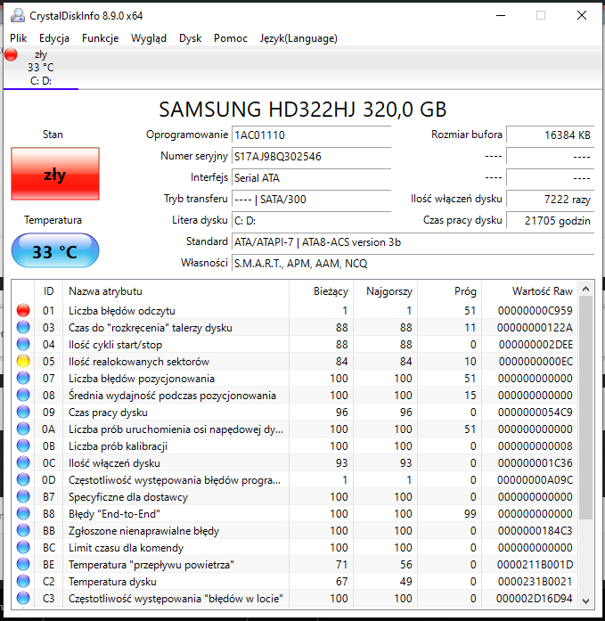This screenshot has height=621, width=605.
Task: Click raw value 00000000C959
Action: tap(536, 310)
